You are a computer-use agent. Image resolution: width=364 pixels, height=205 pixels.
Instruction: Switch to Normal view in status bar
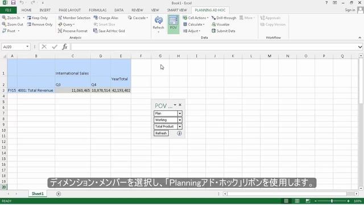[286, 201]
